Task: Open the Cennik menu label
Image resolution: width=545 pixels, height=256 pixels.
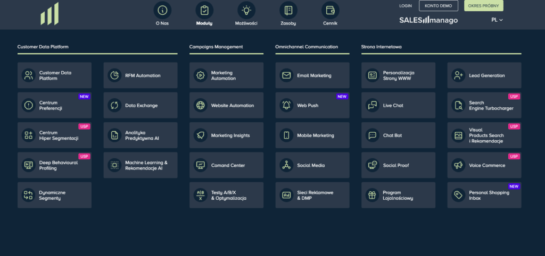Action: tap(330, 23)
